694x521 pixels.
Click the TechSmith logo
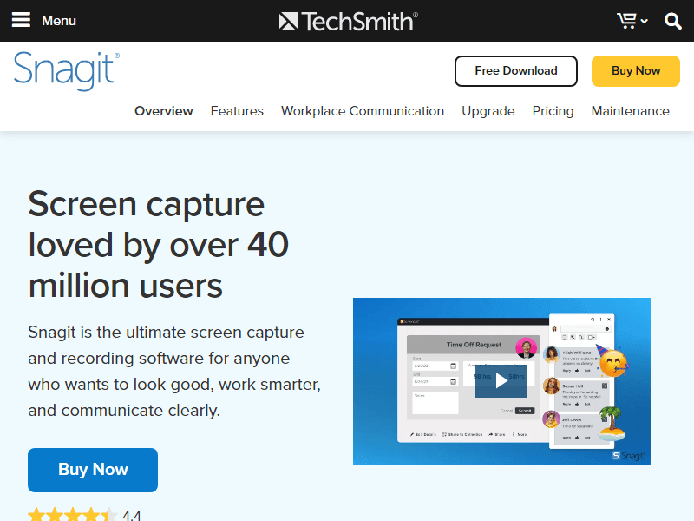(348, 21)
